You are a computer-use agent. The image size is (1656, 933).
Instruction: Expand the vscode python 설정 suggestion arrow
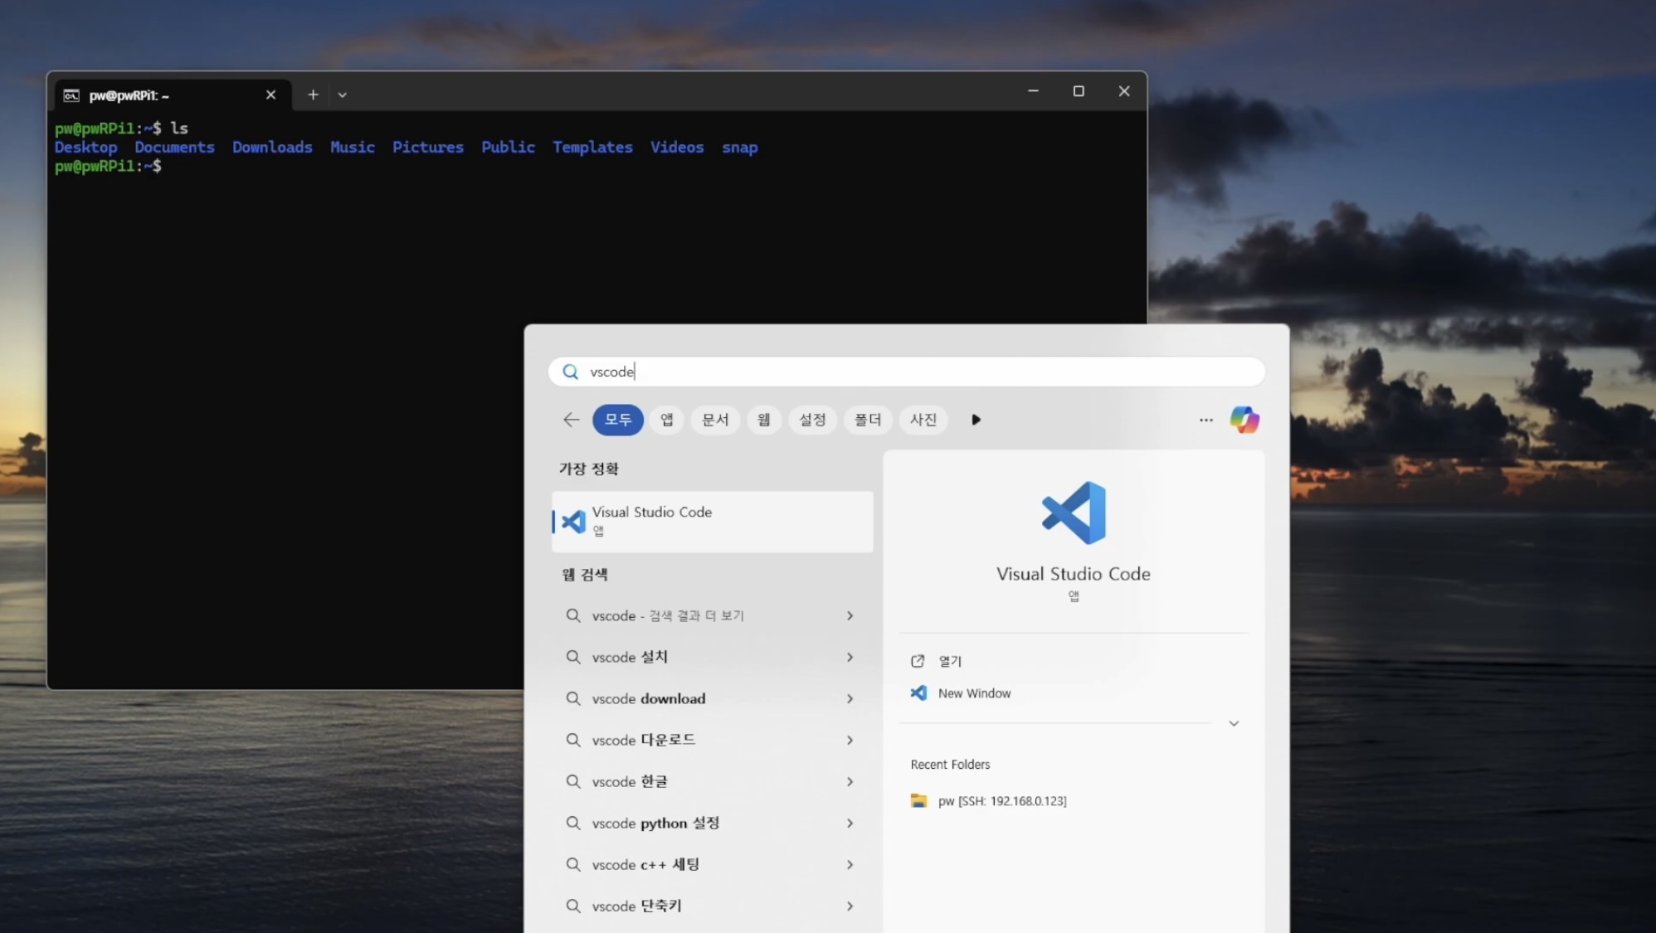(850, 823)
